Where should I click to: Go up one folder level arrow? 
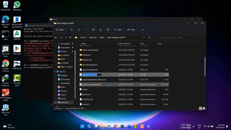click(70, 38)
